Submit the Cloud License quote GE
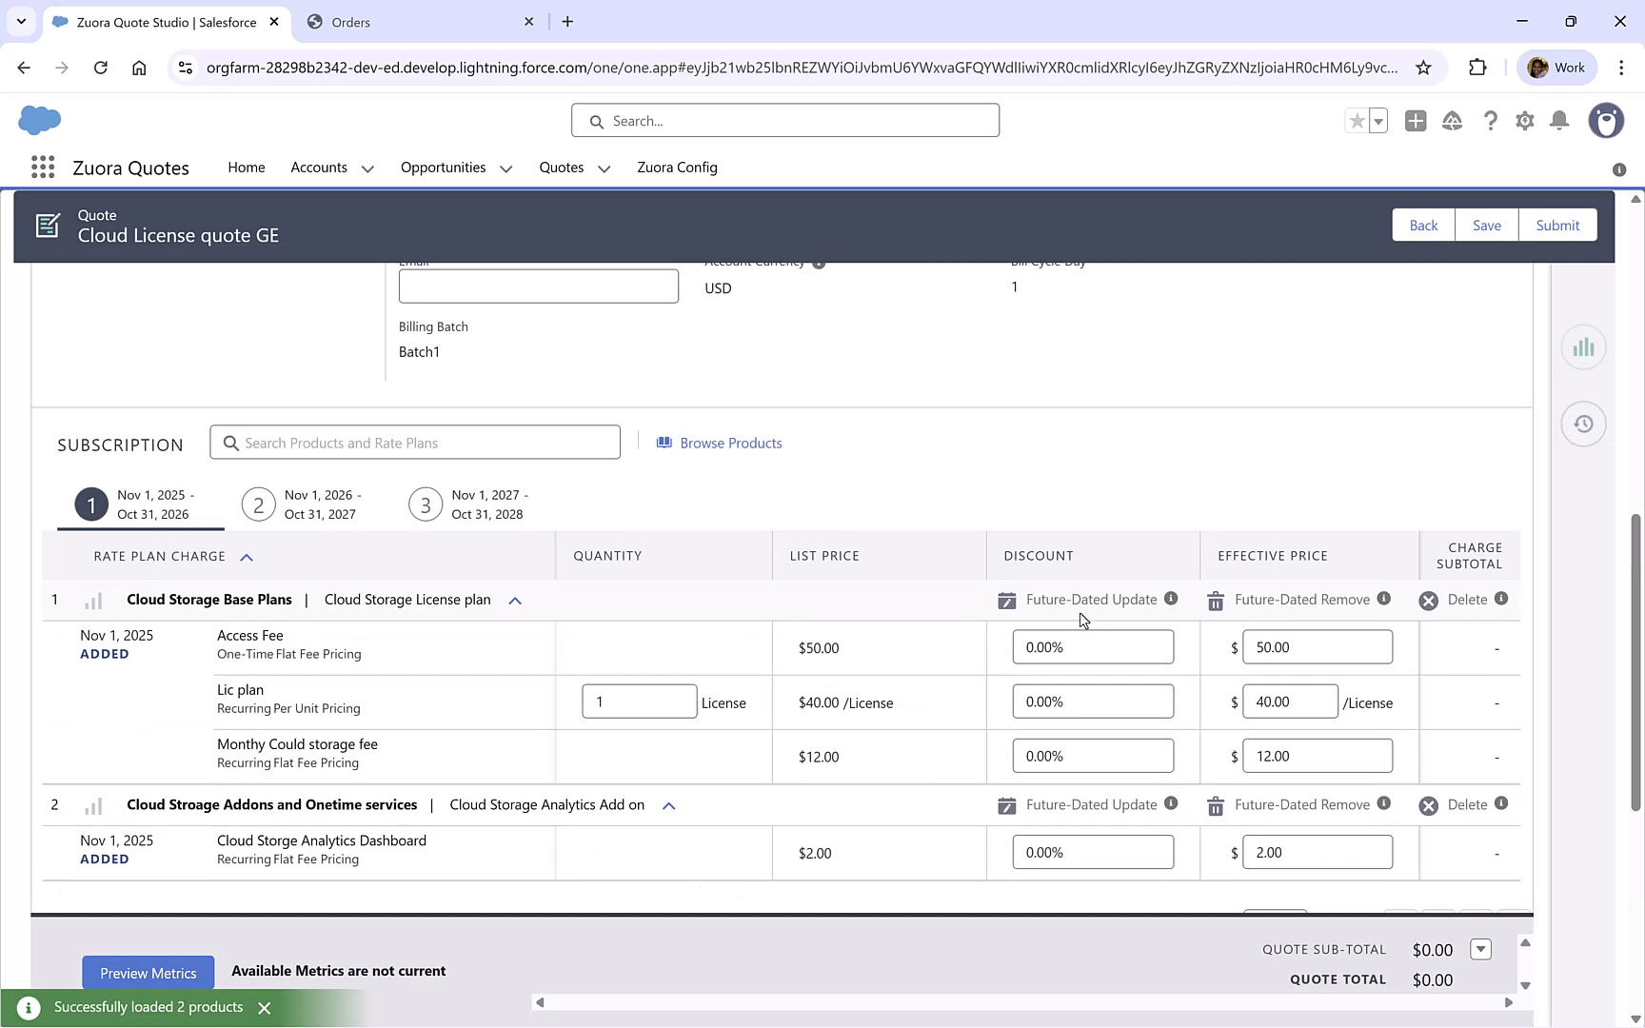The image size is (1645, 1028). tap(1557, 225)
